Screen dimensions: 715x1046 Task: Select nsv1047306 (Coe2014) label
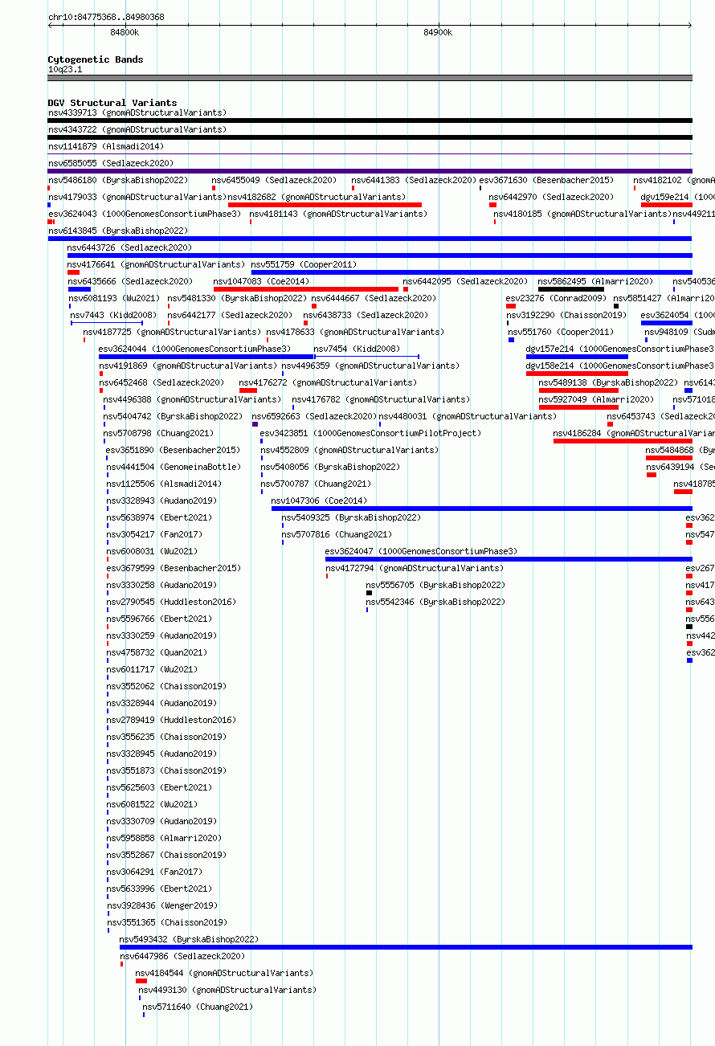pyautogui.click(x=320, y=501)
